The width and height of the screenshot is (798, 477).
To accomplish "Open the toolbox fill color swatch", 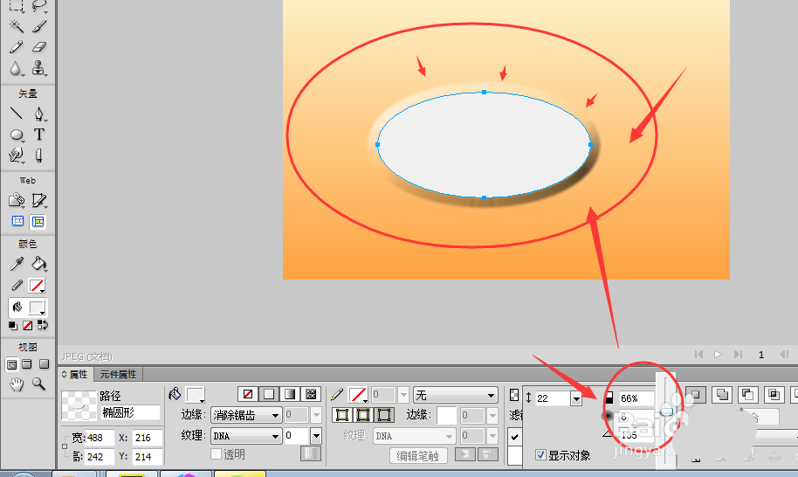I will [x=38, y=307].
